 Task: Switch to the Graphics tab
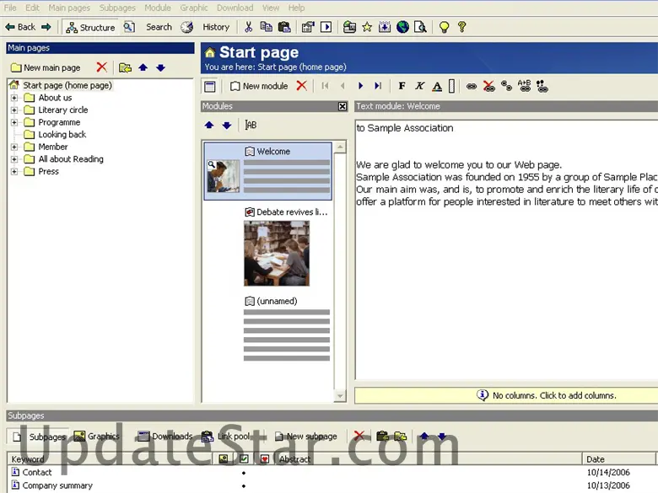(x=96, y=437)
